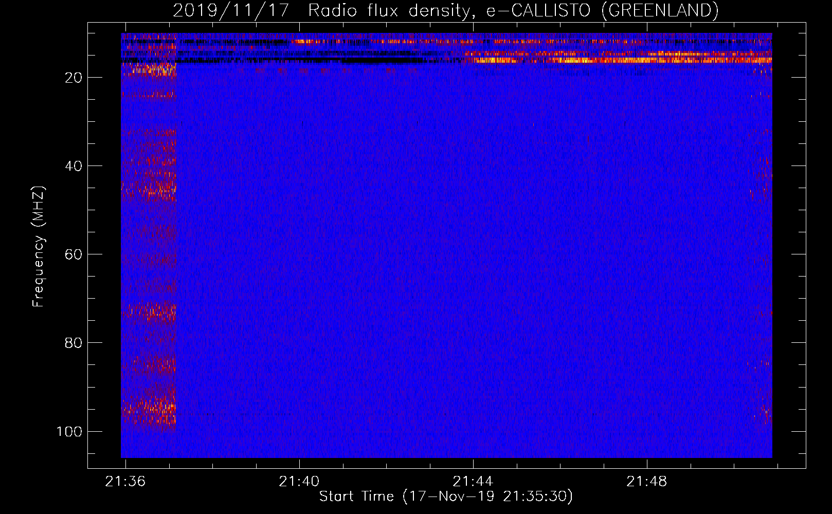
Task: Click the 40 MHz frequency tick label
Action: pos(74,166)
